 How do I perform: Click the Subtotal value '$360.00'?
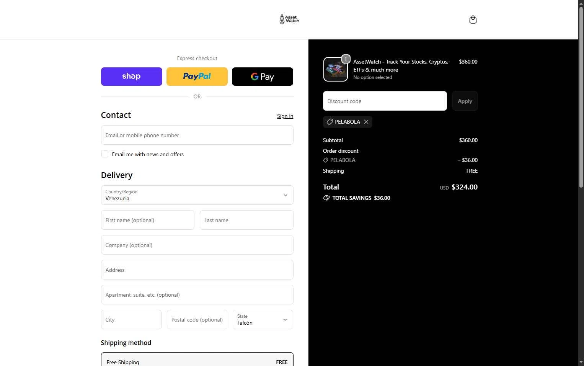[x=468, y=140]
